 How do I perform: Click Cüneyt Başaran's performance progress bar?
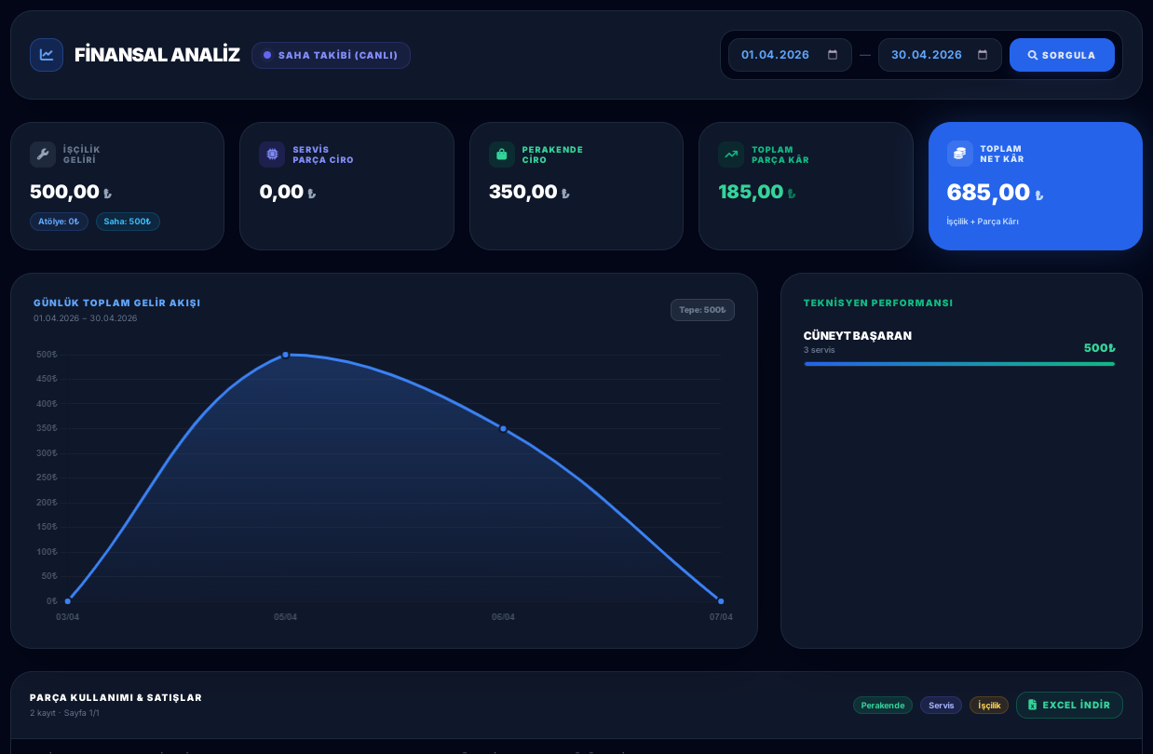[x=959, y=364]
